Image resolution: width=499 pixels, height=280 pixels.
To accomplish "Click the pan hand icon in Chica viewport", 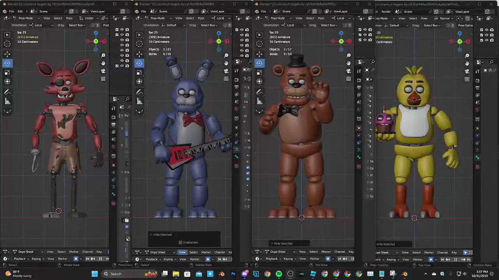I will (x=467, y=63).
